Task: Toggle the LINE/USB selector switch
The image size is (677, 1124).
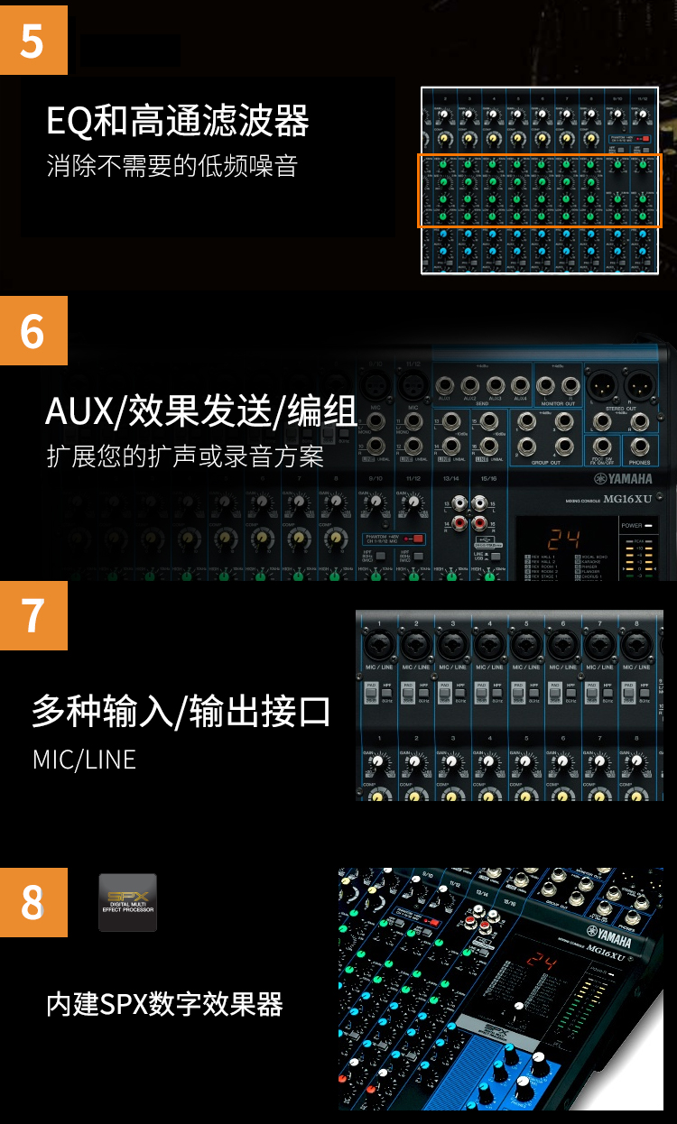Action: [x=496, y=557]
